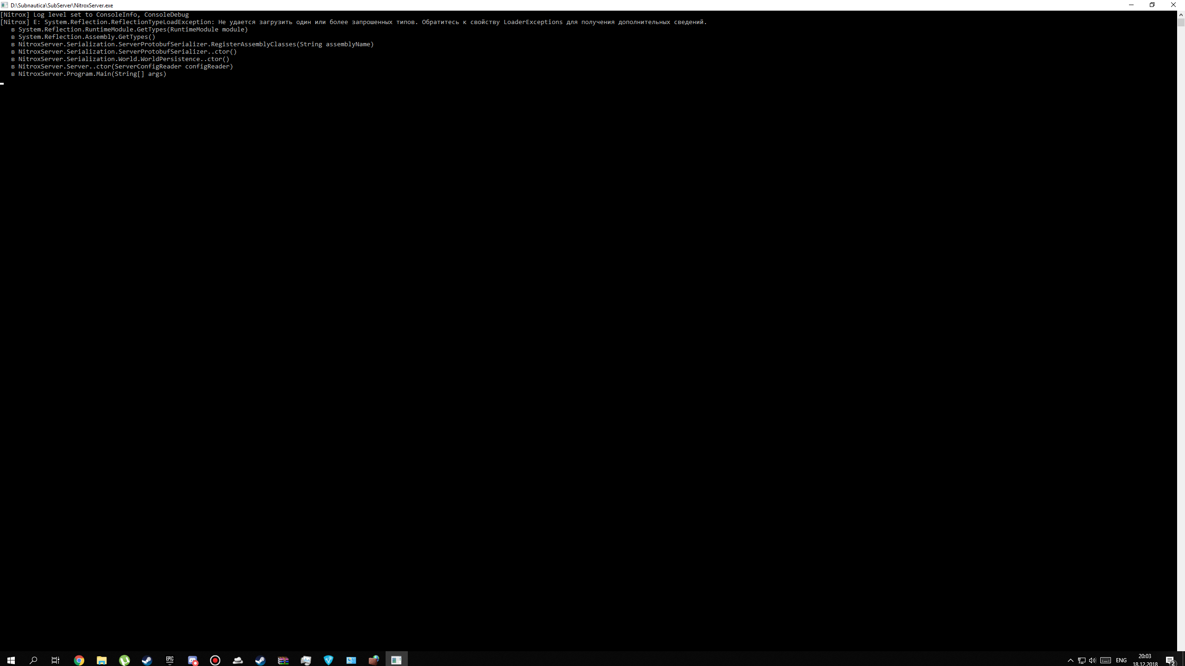Open the taskbar search magnifier
Screen dimensions: 1185x666
(33, 660)
